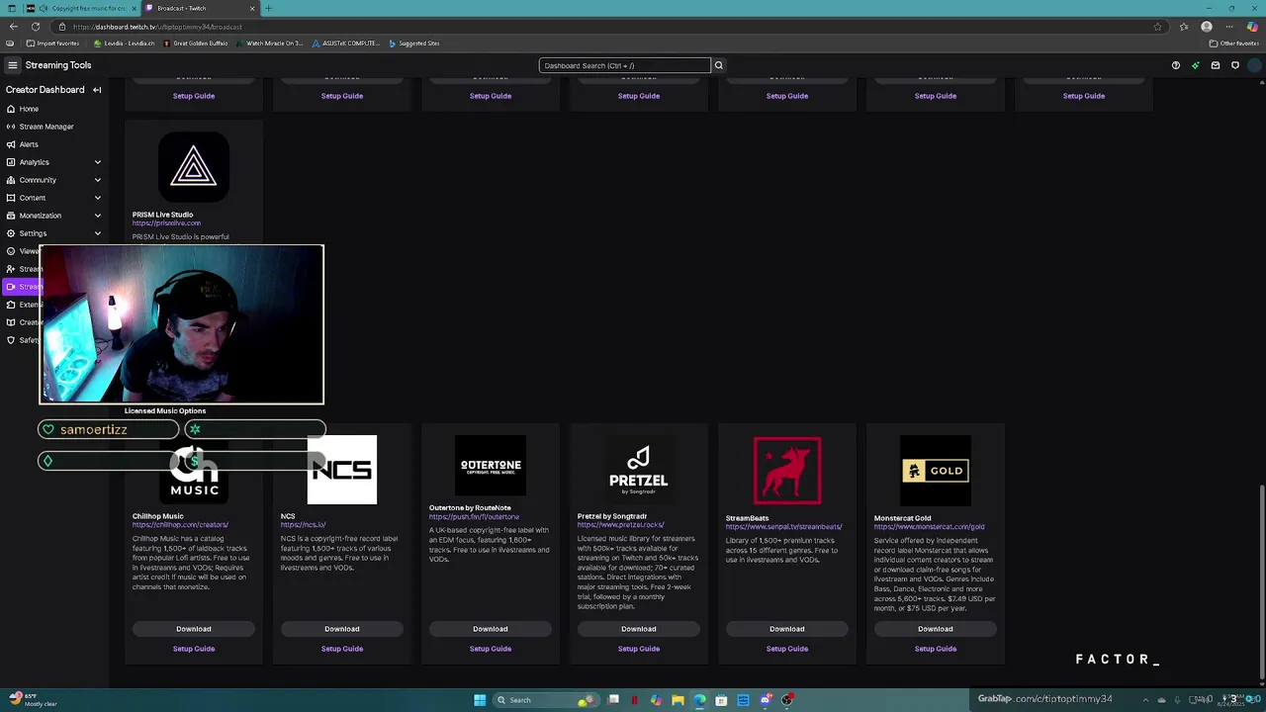The height and width of the screenshot is (712, 1266).
Task: Download Chillhop Music
Action: (194, 629)
